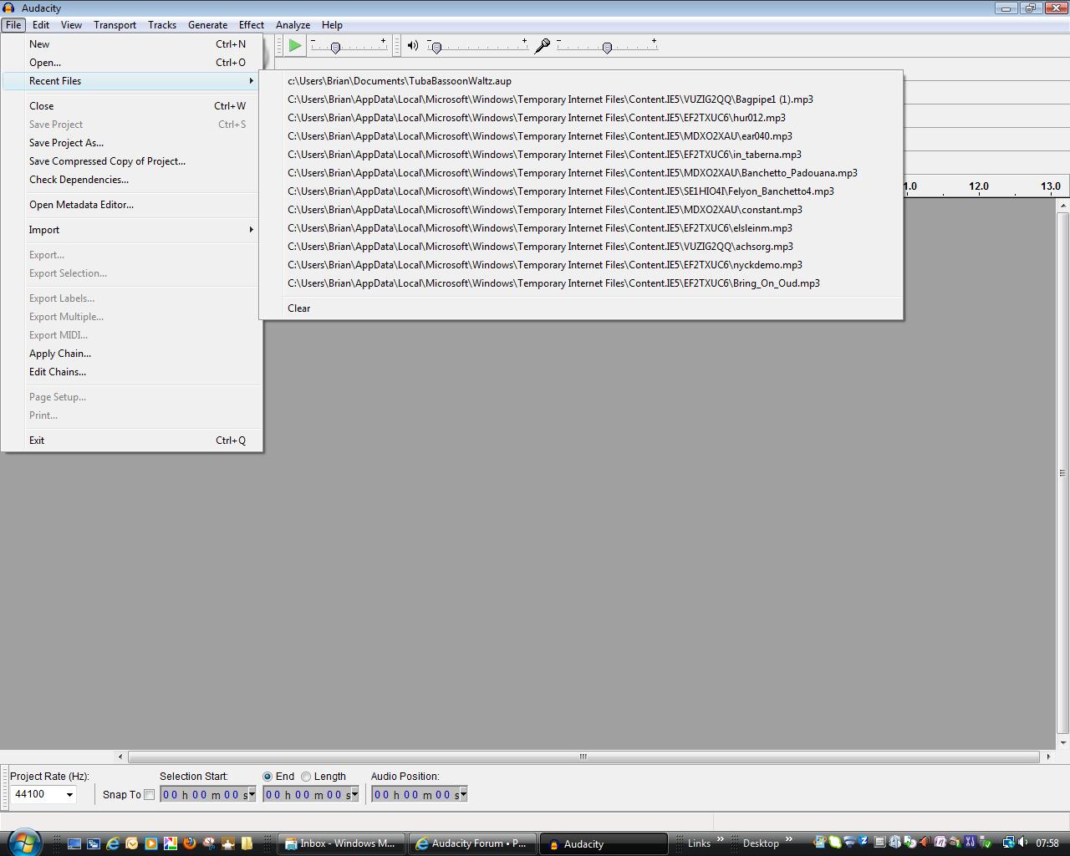The width and height of the screenshot is (1070, 856).
Task: Click Clear to empty the recent files list
Action: pyautogui.click(x=298, y=308)
